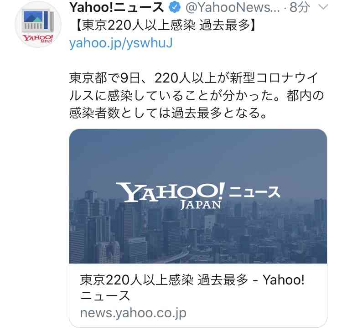
Task: Click the JAPAN text under the card logo
Action: tap(201, 205)
